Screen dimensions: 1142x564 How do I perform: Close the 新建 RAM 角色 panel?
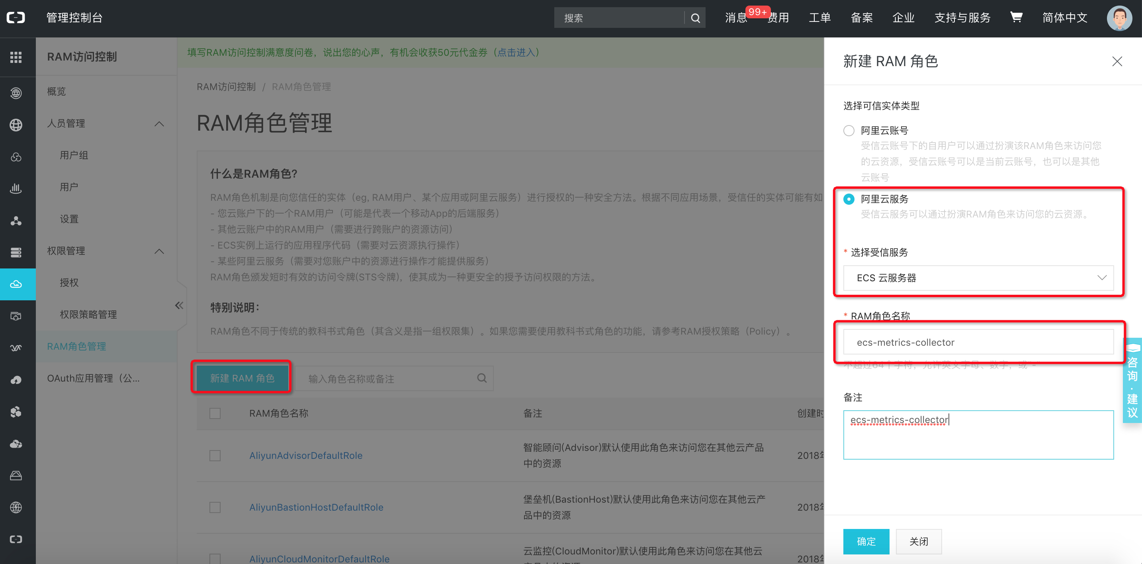(x=1117, y=61)
